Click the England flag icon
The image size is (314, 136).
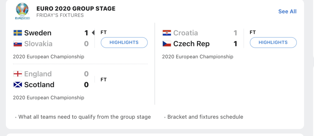click(17, 74)
